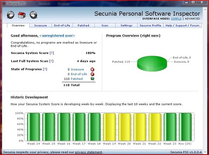This screenshot has height=155, width=209.
Task: Click the back arrow navigation icon
Action: click(11, 15)
